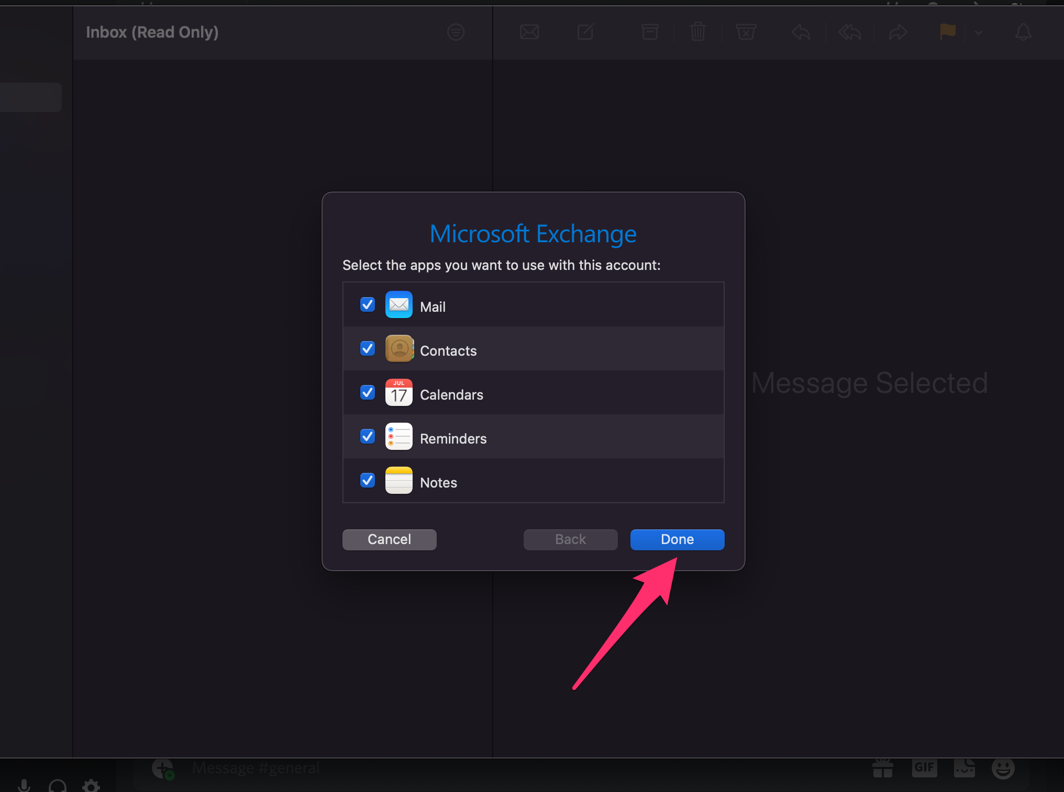Click the Mail label text
1064x792 pixels.
pyautogui.click(x=433, y=307)
